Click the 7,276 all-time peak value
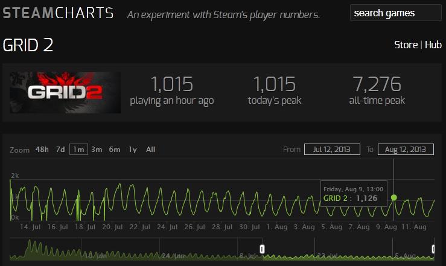This screenshot has width=446, height=266. click(377, 84)
